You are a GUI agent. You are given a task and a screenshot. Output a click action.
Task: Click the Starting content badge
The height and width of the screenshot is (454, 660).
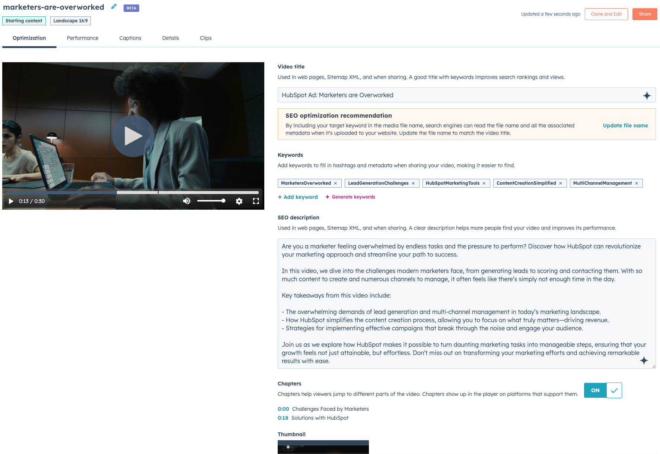click(24, 21)
